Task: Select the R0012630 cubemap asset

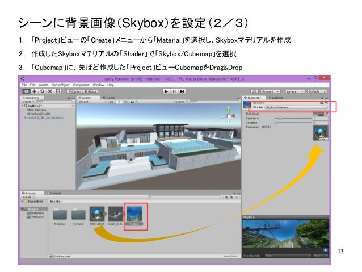Action: click(x=97, y=214)
